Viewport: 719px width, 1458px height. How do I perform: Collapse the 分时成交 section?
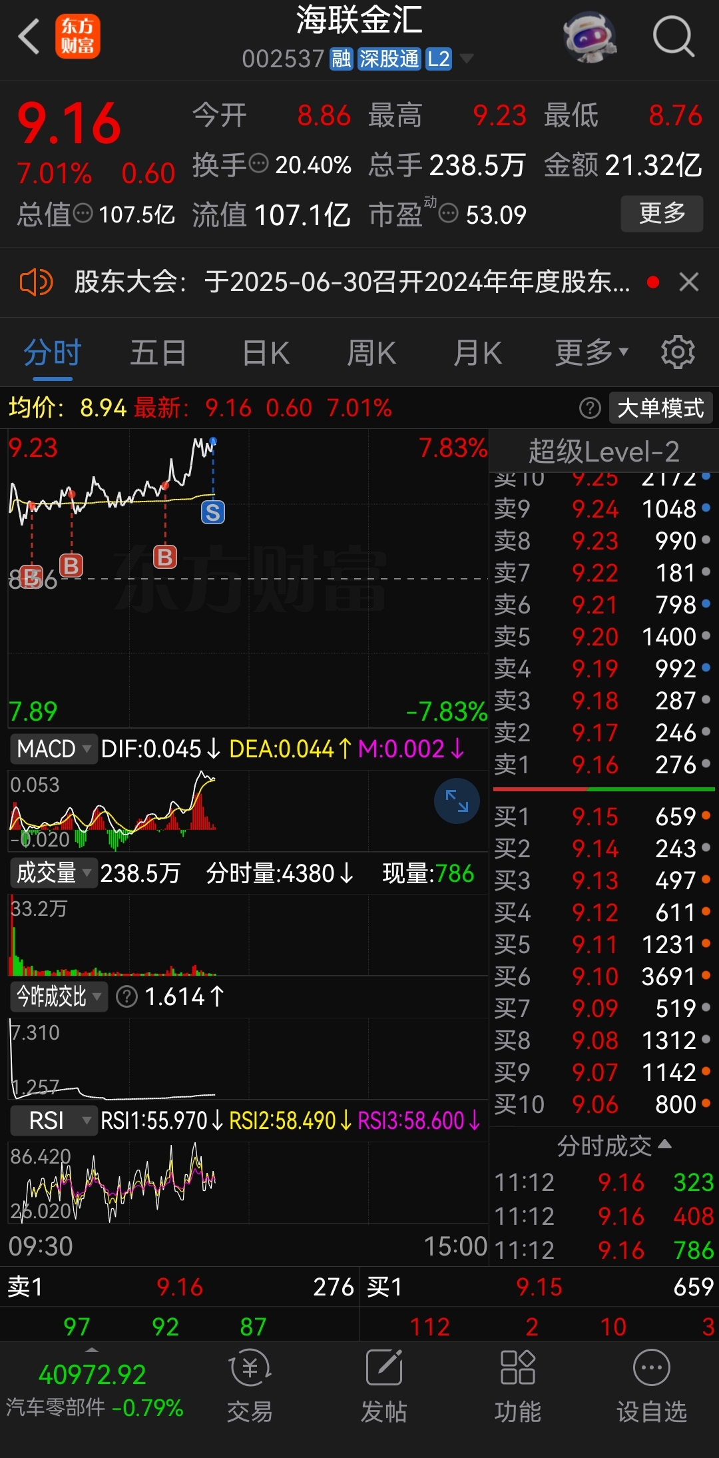614,1146
